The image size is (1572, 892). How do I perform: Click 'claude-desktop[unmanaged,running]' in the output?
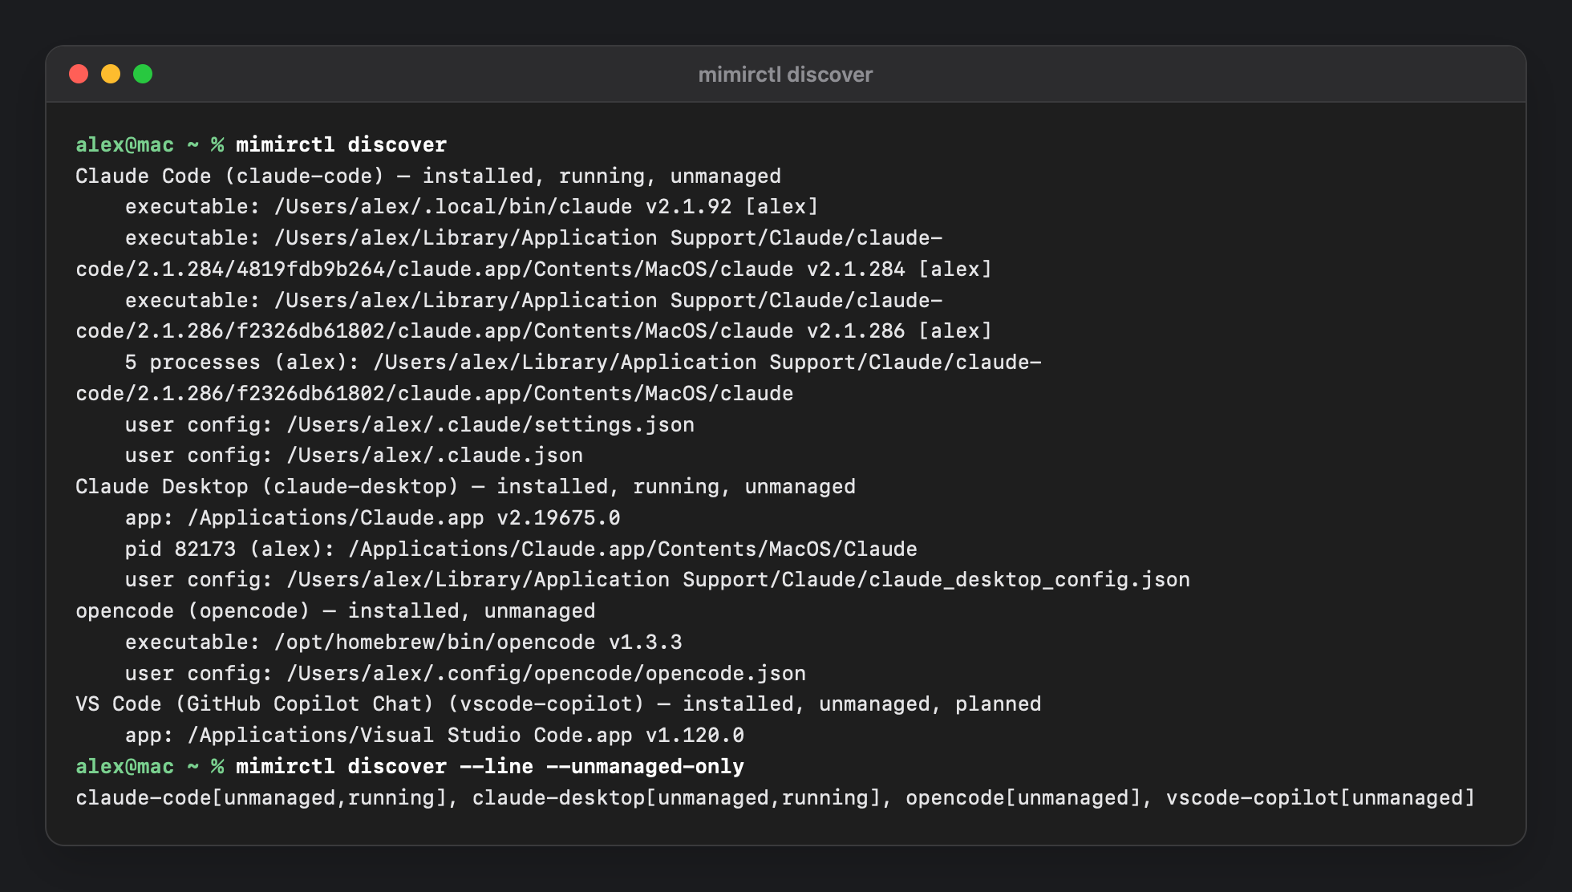click(x=676, y=798)
